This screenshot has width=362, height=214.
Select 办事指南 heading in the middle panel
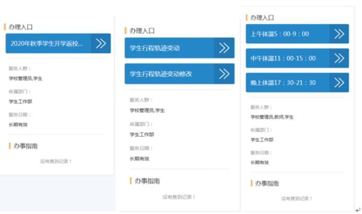pyautogui.click(x=147, y=181)
